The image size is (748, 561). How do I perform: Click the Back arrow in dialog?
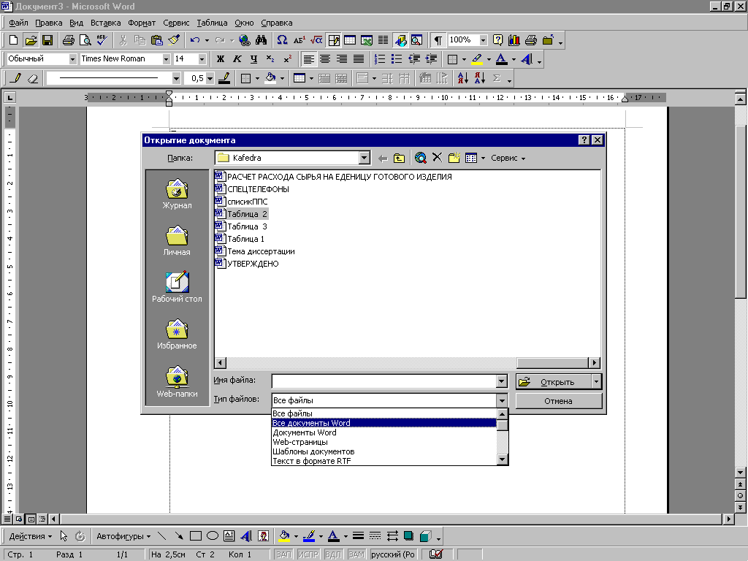point(383,158)
